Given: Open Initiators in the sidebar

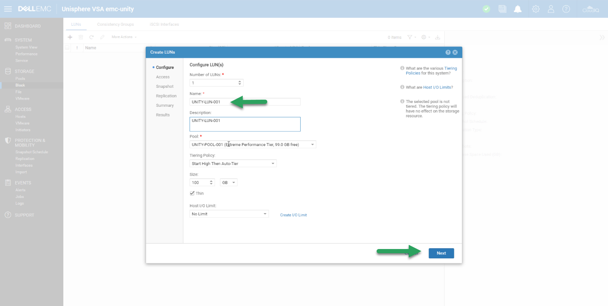Looking at the screenshot, I should pos(23,130).
